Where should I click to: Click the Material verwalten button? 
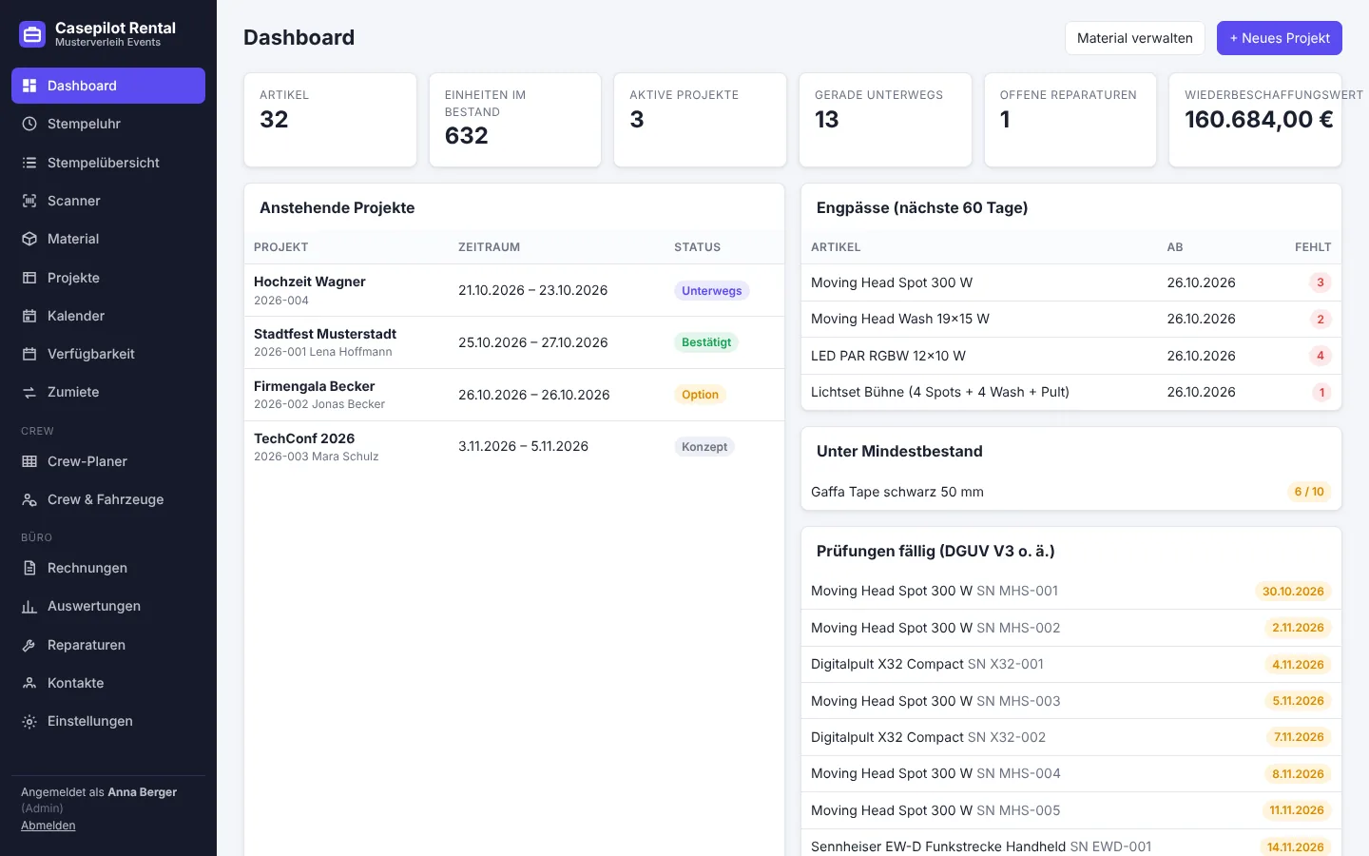pos(1135,38)
